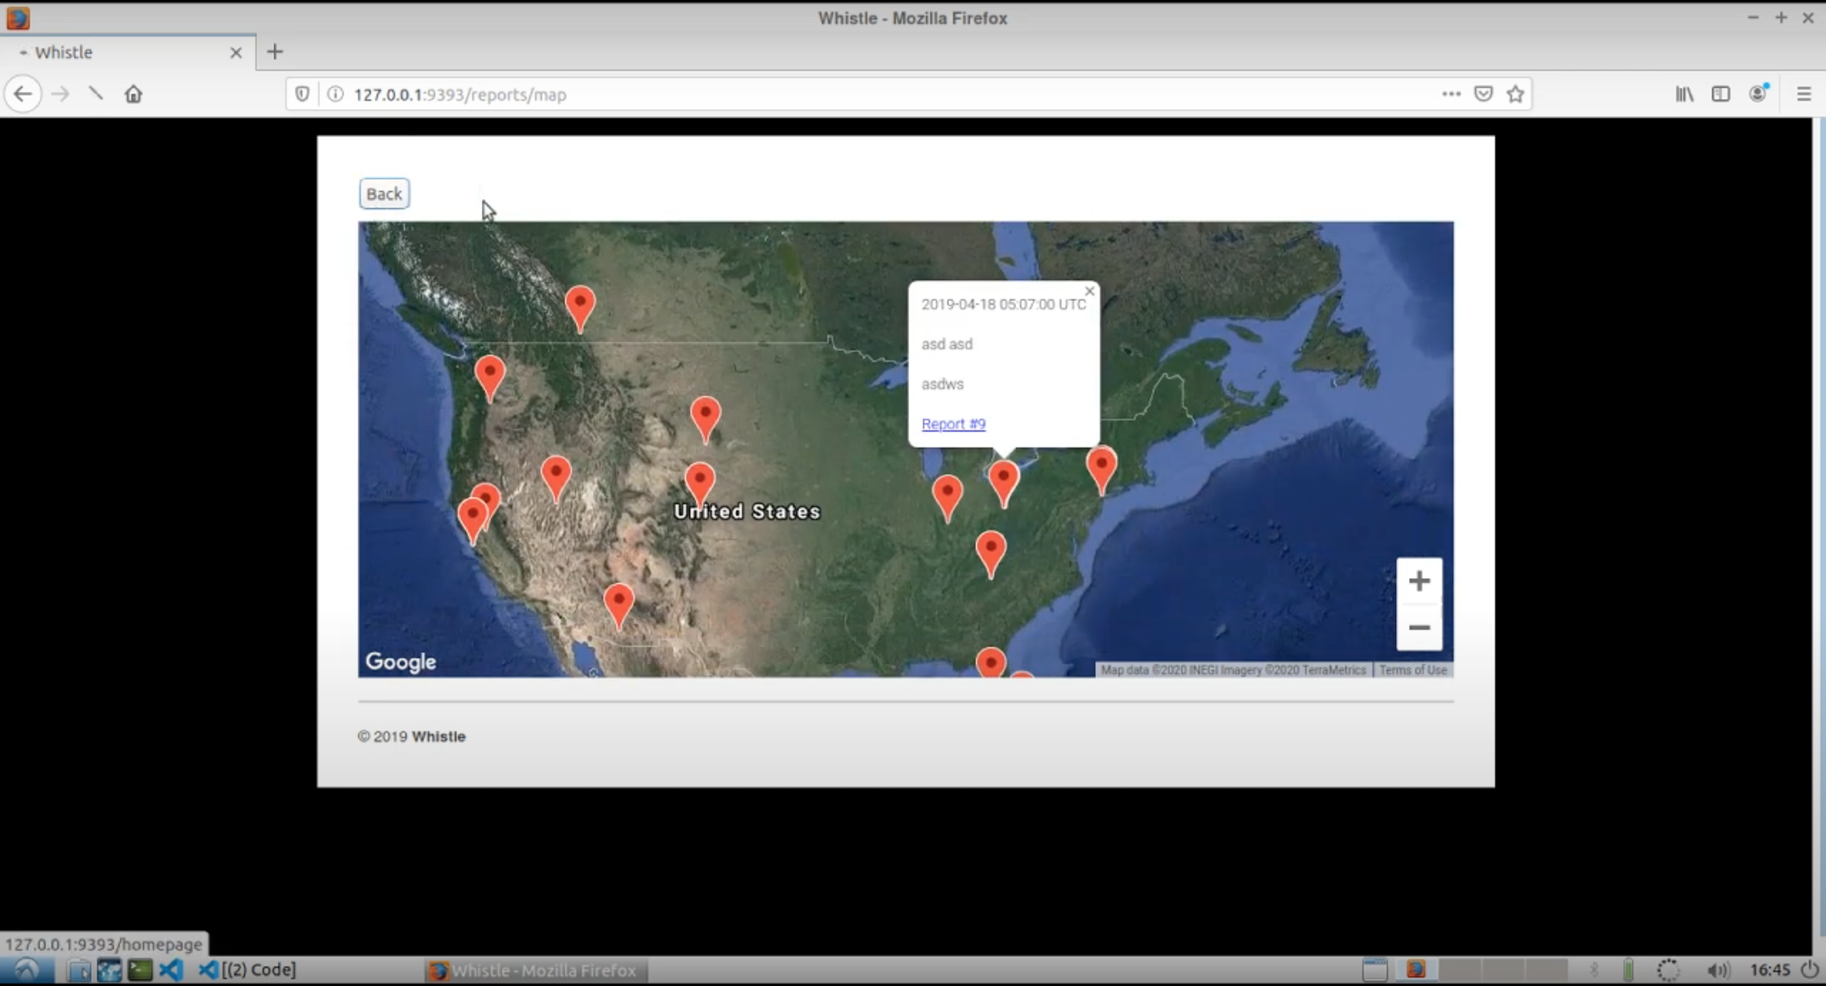The width and height of the screenshot is (1826, 986).
Task: Open the Report #9 link
Action: [954, 423]
